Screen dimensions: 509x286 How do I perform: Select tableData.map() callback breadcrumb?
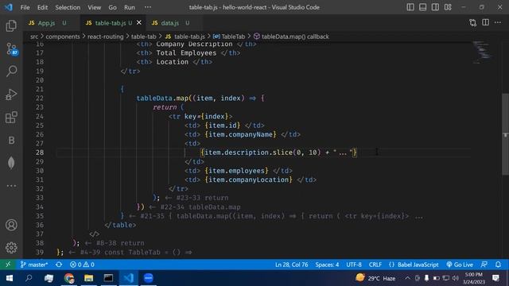click(291, 37)
